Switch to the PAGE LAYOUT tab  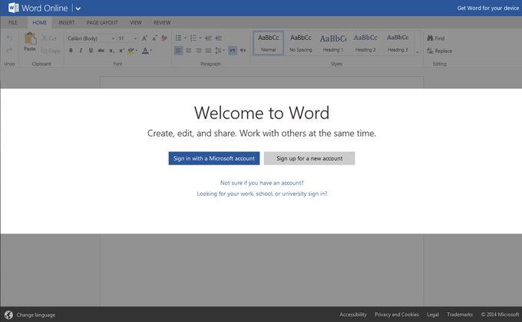coord(102,22)
